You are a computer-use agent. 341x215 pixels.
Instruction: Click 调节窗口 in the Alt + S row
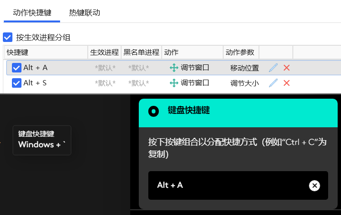[x=195, y=83]
